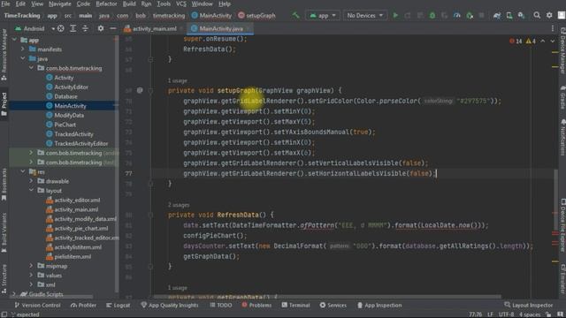Expand the mipmap folder
The height and width of the screenshot is (318, 566).
point(31,266)
